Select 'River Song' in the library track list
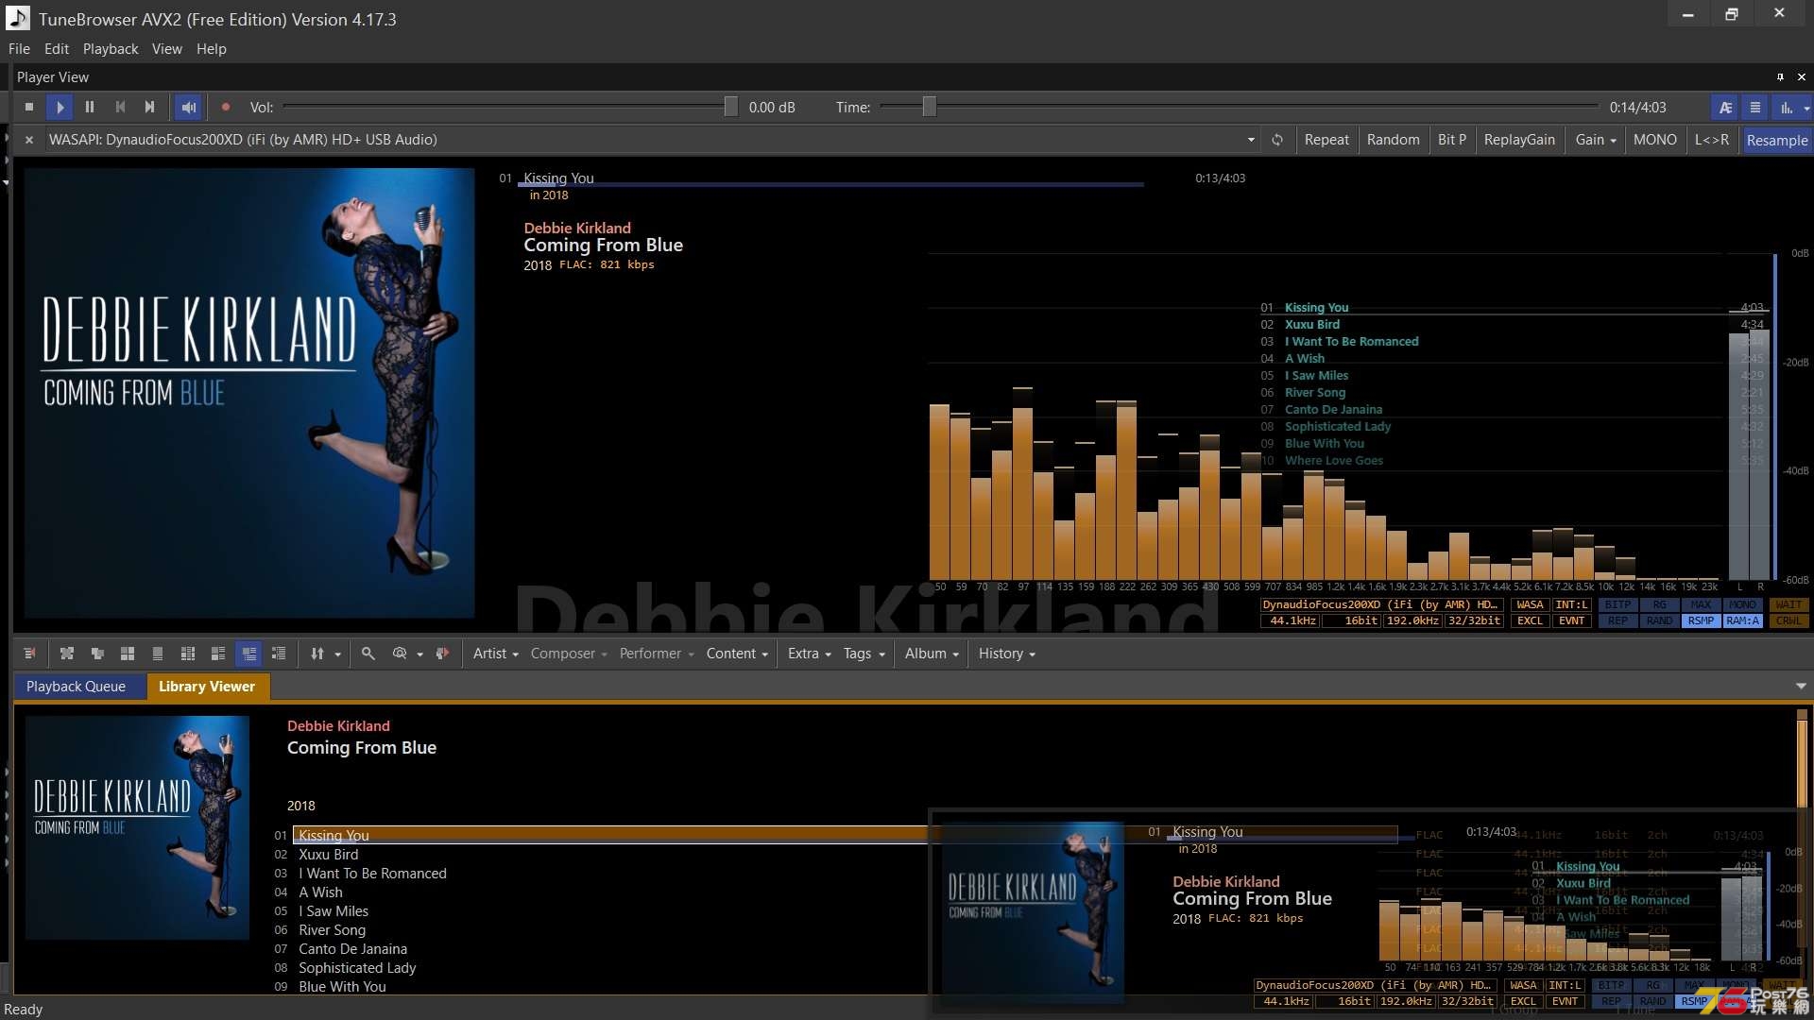This screenshot has width=1814, height=1020. 332,930
